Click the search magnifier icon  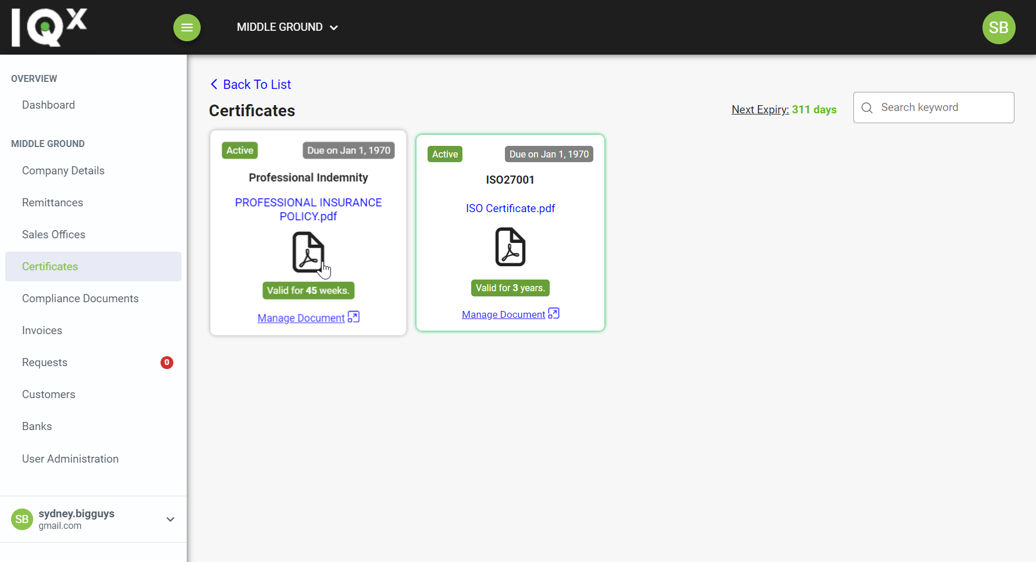click(867, 108)
